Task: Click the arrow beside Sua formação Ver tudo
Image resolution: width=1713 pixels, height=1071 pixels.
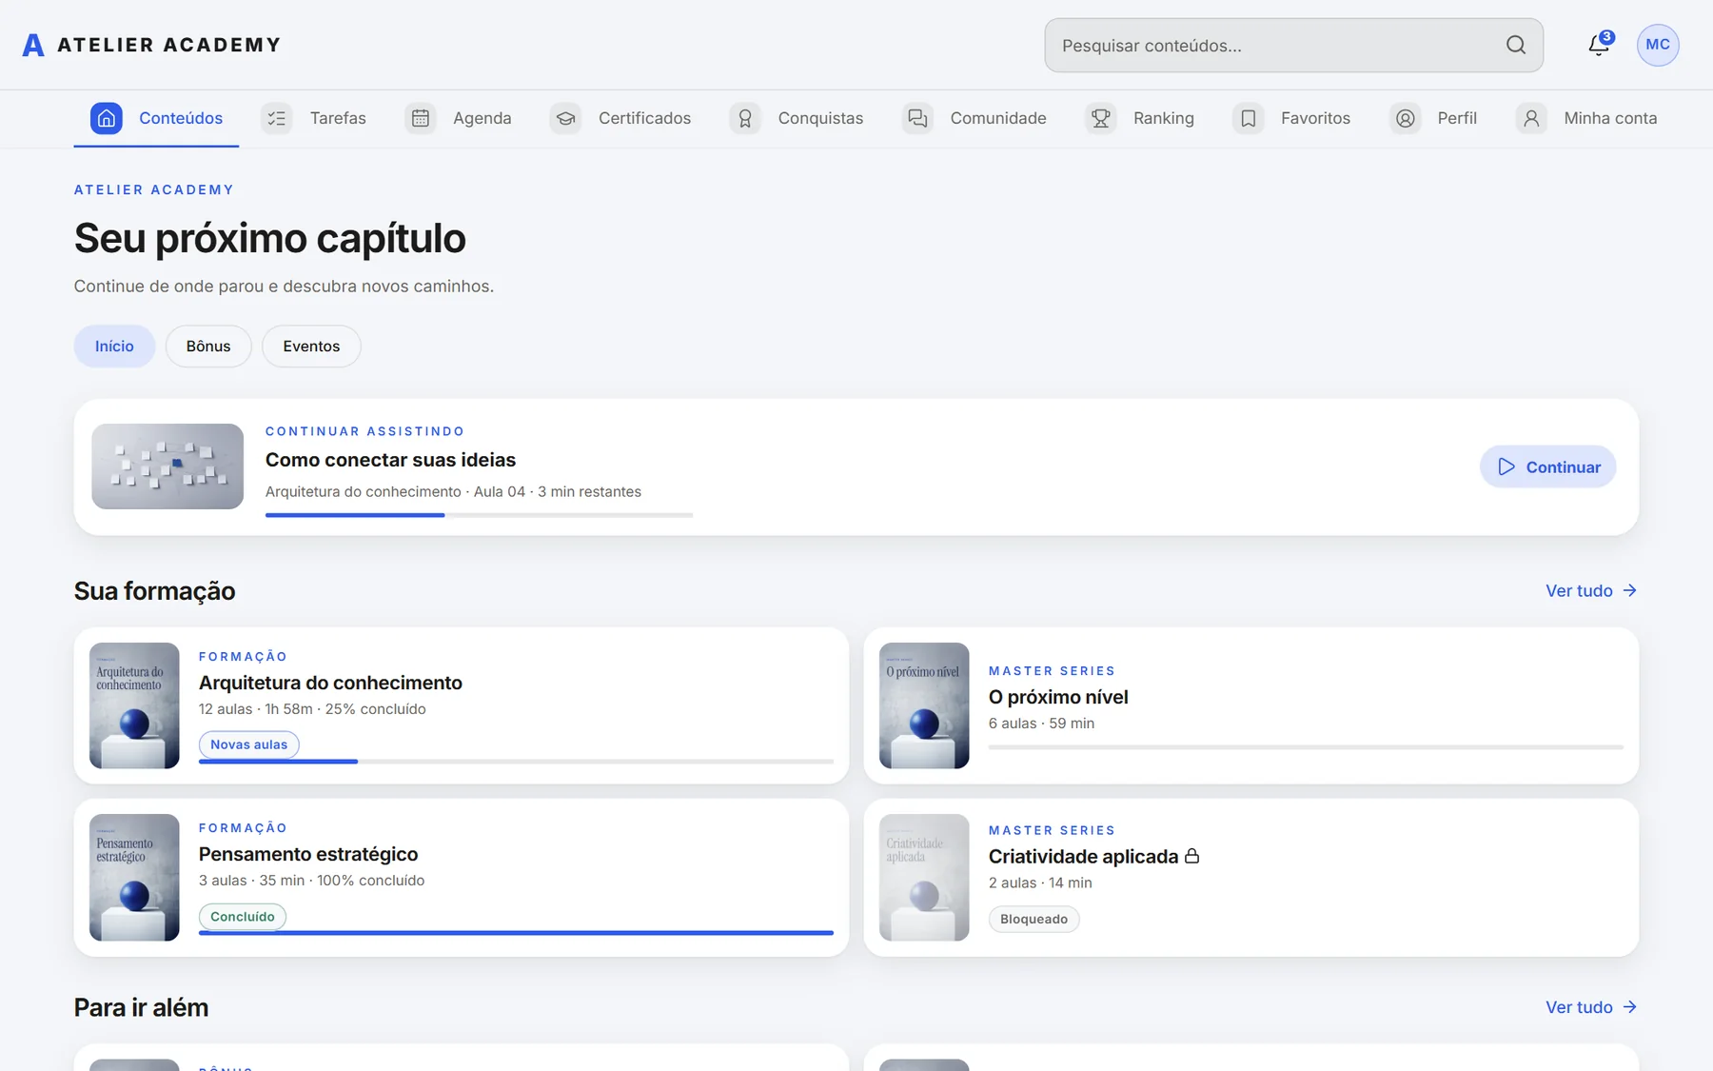Action: pos(1629,590)
